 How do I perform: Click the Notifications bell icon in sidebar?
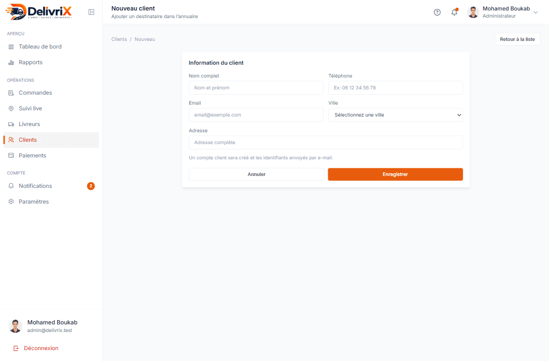click(x=11, y=186)
